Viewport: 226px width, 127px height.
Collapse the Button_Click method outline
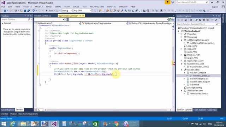click(x=39, y=64)
